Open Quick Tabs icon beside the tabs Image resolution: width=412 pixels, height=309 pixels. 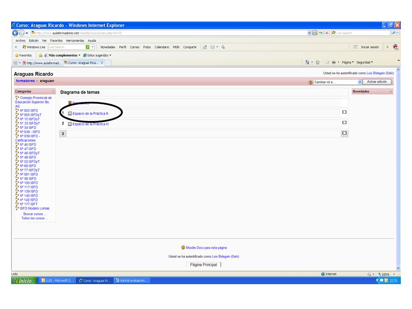click(15, 63)
